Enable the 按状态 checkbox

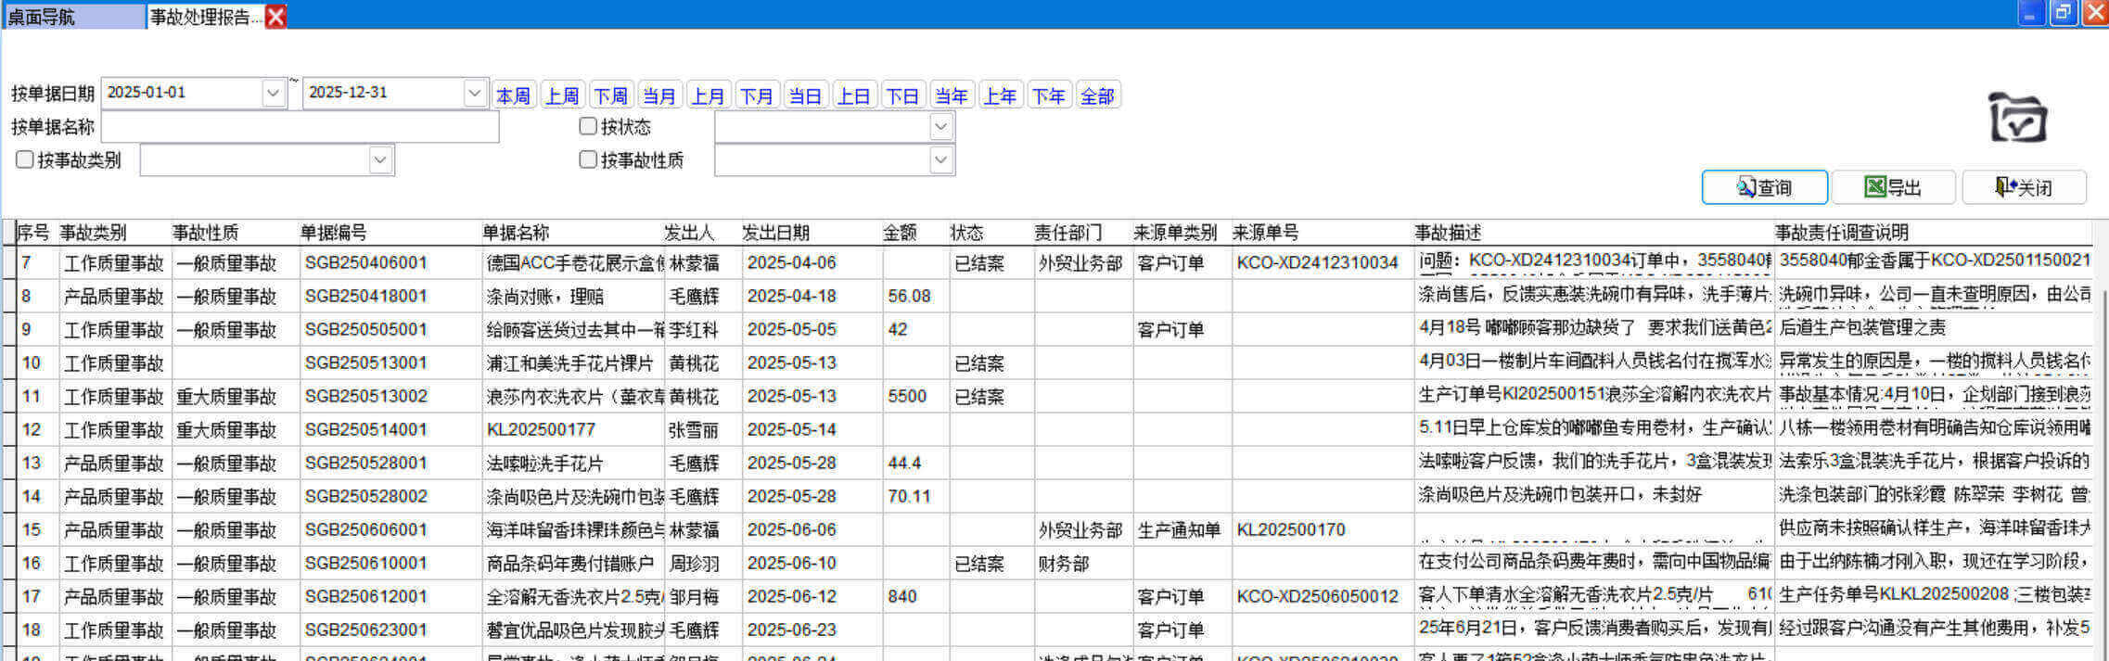coord(588,126)
